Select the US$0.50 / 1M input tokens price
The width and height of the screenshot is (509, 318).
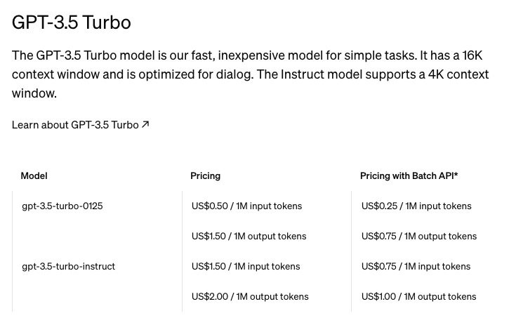[246, 206]
